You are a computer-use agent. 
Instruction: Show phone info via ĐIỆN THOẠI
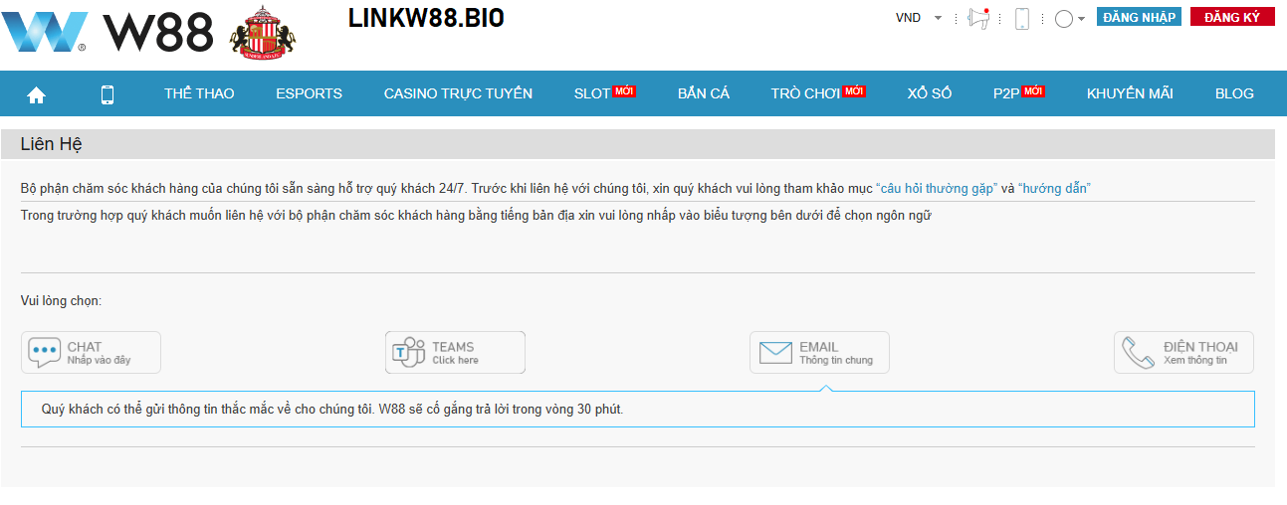point(1183,352)
